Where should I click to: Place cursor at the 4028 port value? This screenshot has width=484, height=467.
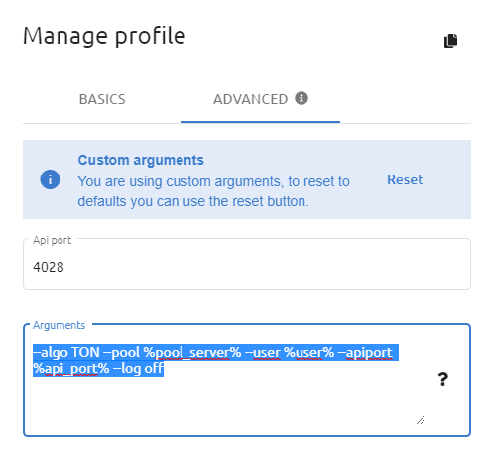pos(49,267)
